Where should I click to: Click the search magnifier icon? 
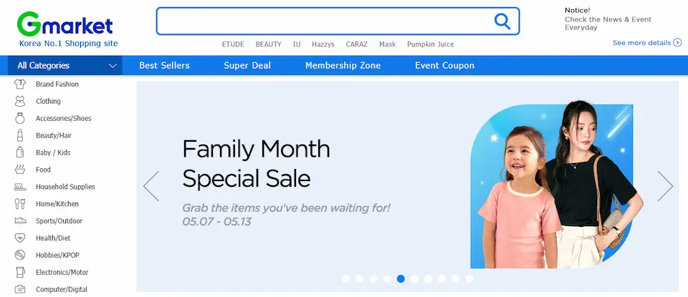[x=502, y=21]
